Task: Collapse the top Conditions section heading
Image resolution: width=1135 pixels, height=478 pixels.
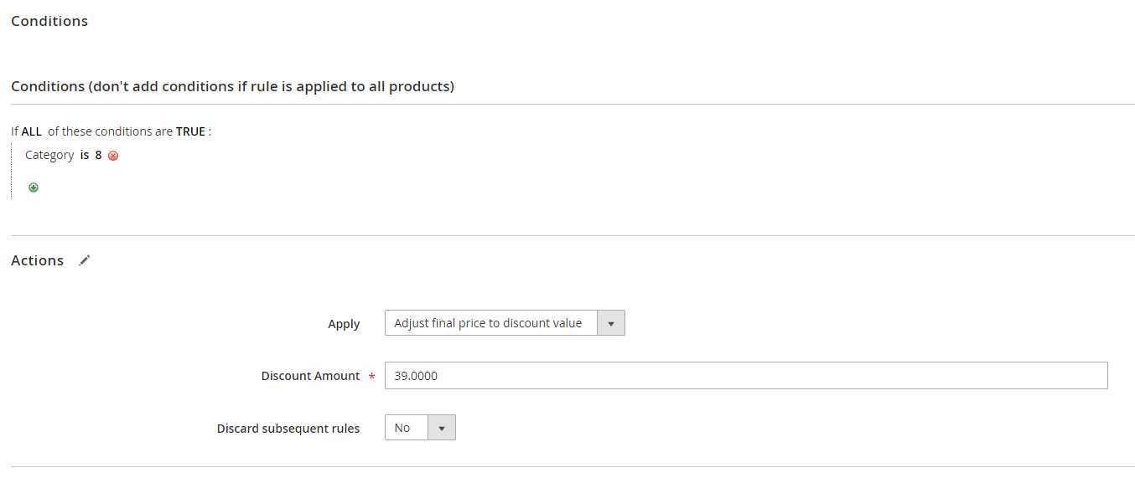Action: 49,21
